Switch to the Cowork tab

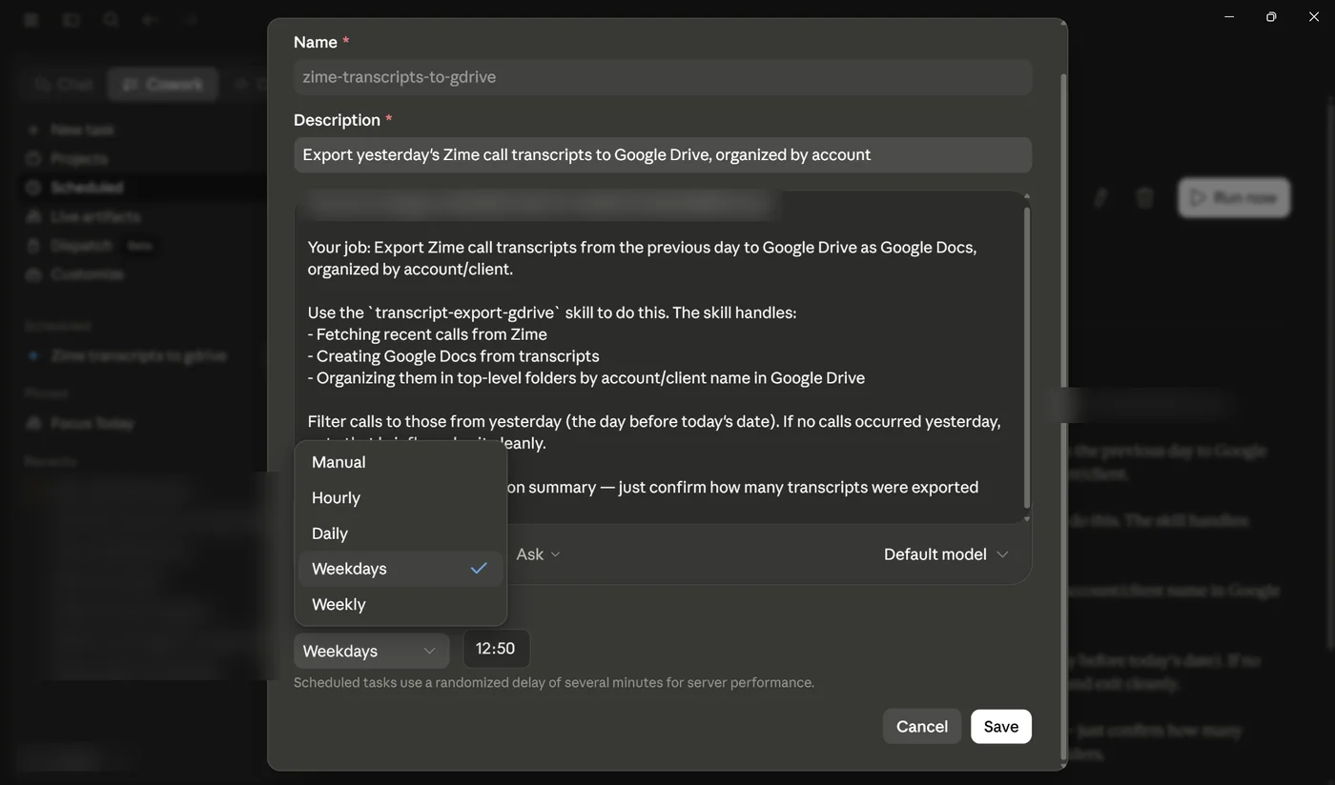point(162,84)
